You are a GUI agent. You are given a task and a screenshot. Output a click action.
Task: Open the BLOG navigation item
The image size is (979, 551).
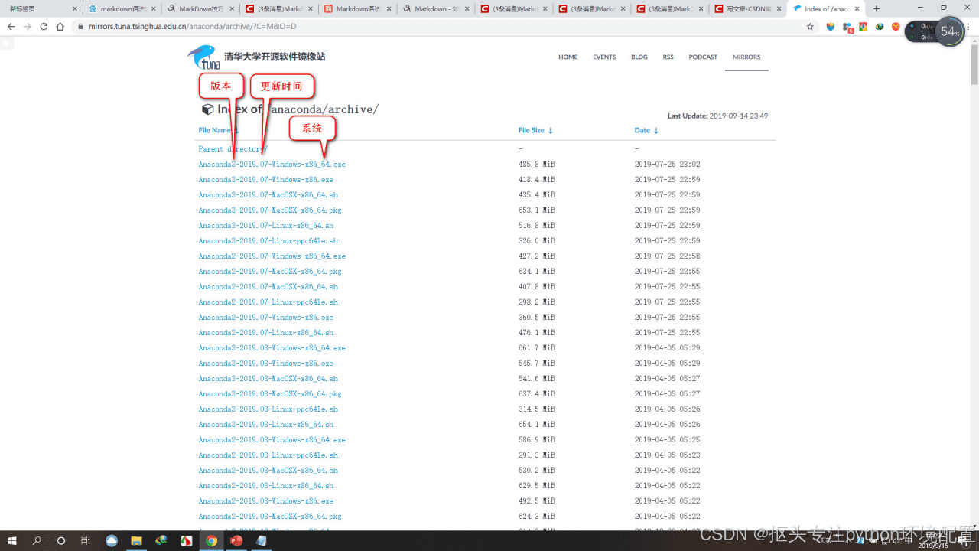click(x=639, y=57)
